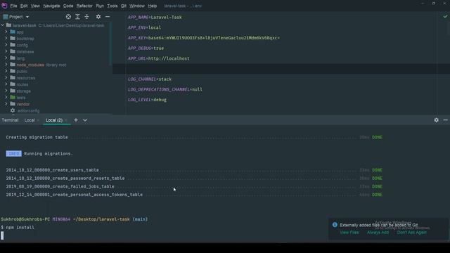Viewport: 450px width, 253px height.
Task: Click Don't Ask Again in notification
Action: click(412, 233)
